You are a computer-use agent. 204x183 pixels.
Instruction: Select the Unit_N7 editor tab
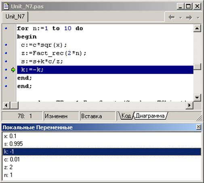[15, 17]
